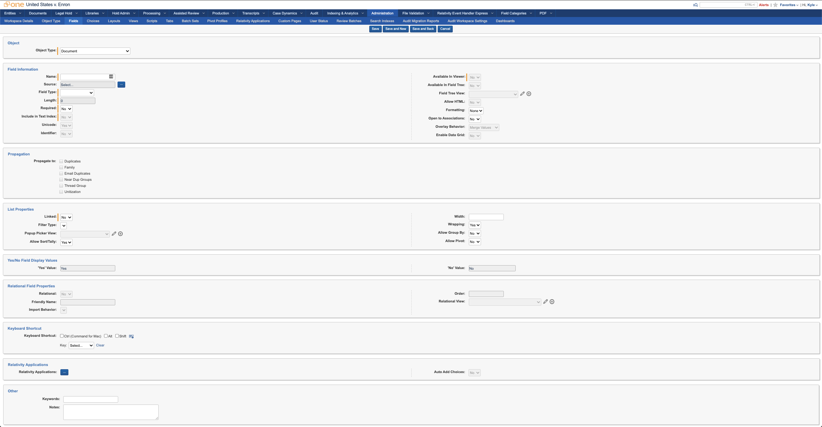Image resolution: width=822 pixels, height=427 pixels.
Task: Open the shortcut Key select dropdown
Action: tap(81, 345)
